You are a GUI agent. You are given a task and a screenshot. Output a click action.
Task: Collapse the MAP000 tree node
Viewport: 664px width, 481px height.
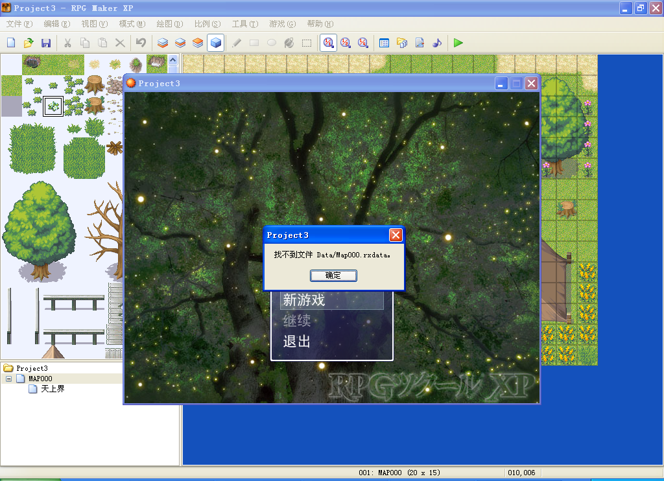(x=9, y=379)
